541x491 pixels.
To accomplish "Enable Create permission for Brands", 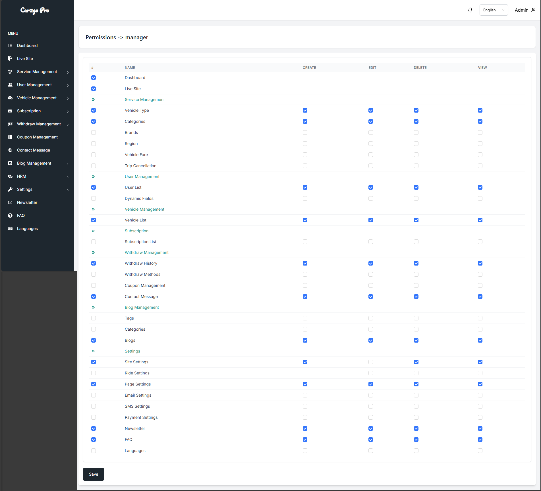I will pos(305,132).
